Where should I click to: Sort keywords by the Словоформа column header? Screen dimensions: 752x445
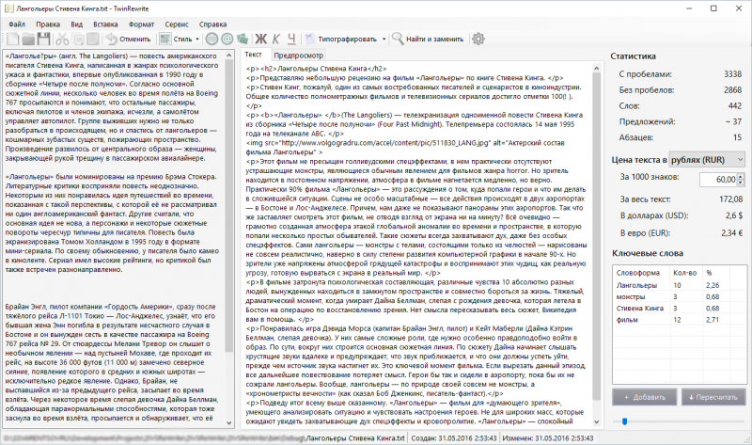coord(641,273)
